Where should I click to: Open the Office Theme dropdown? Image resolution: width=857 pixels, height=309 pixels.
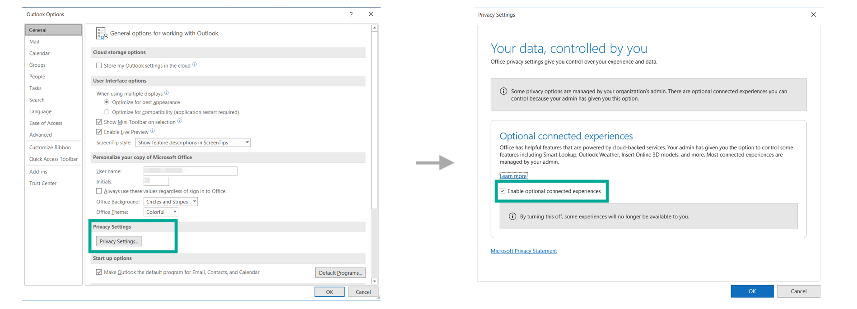tap(161, 212)
